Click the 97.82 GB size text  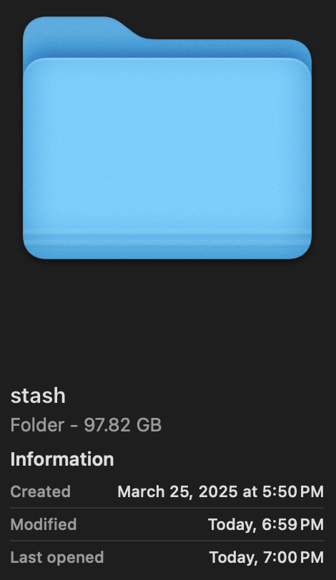coord(122,424)
